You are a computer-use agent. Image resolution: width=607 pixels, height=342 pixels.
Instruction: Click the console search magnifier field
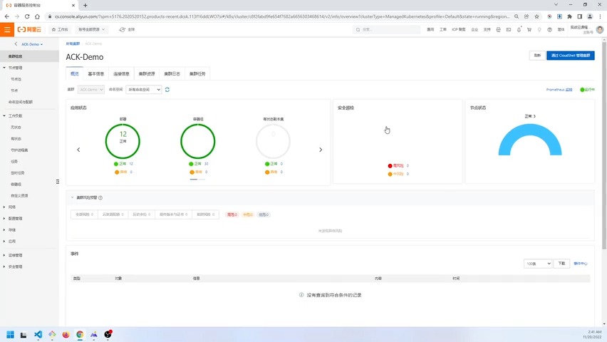pyautogui.click(x=386, y=29)
